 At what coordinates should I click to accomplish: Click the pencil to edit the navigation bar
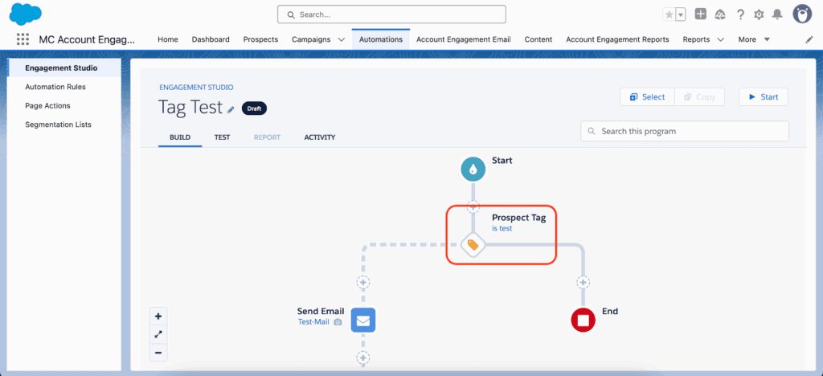click(x=809, y=40)
